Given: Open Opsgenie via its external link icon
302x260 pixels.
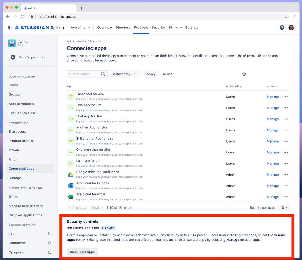Looking at the screenshot, I should 51,252.
